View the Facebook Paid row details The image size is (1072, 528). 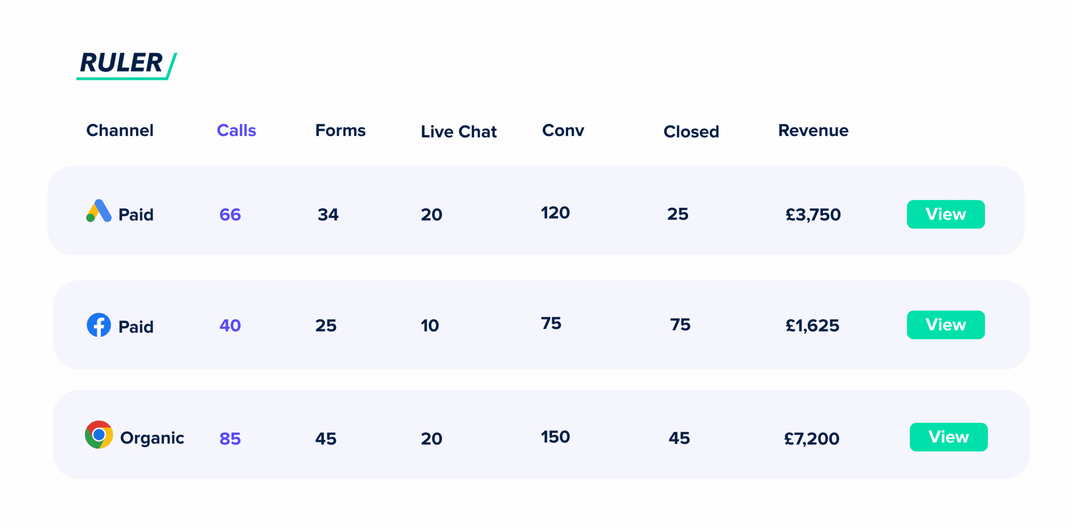[x=945, y=325]
